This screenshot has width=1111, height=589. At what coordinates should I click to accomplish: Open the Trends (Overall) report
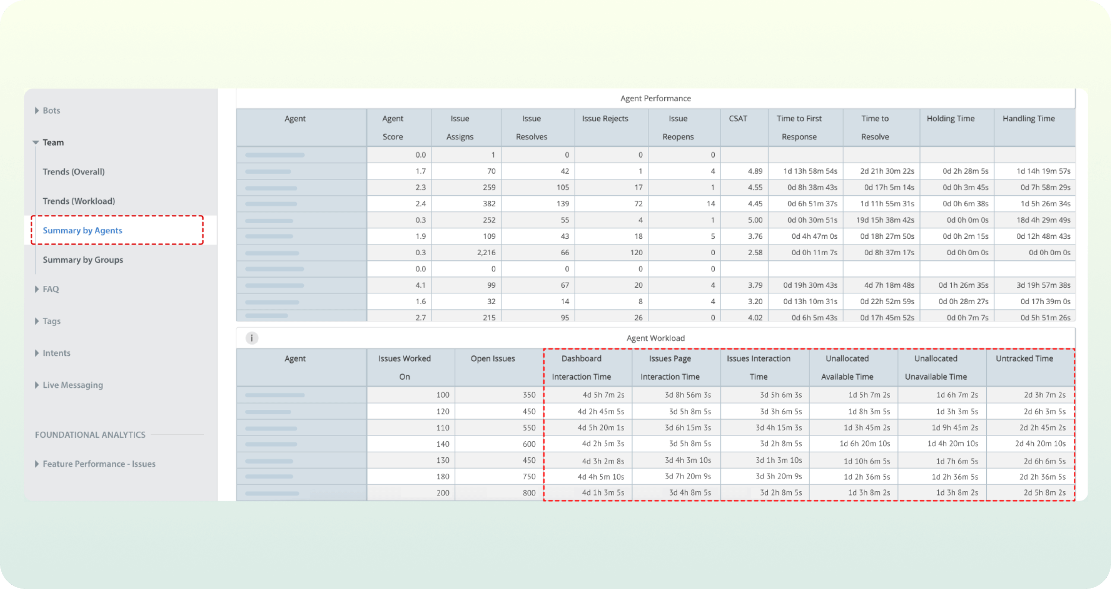tap(73, 171)
